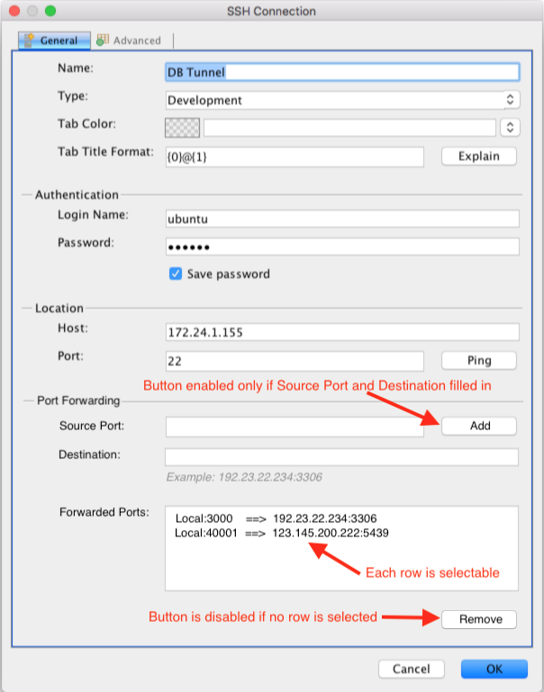Confirm with the OK button
The height and width of the screenshot is (692, 544).
(x=494, y=669)
